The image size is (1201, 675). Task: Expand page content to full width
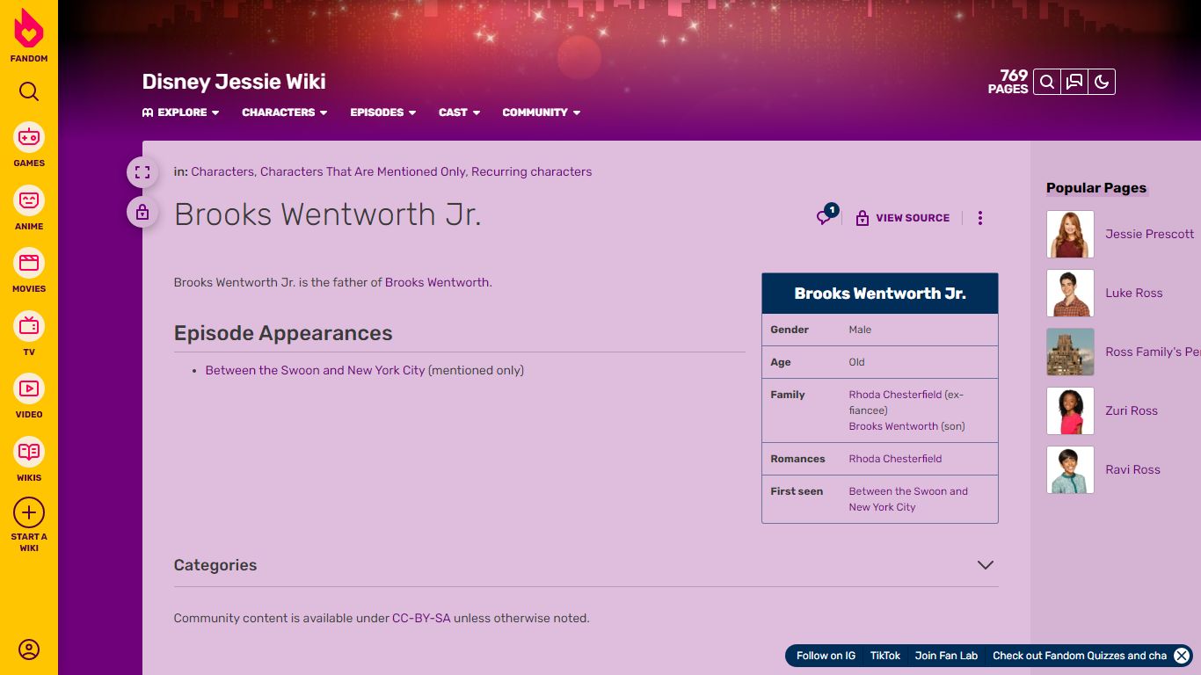(142, 172)
